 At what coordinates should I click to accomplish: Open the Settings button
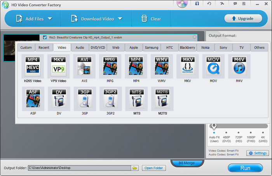tap(258, 153)
